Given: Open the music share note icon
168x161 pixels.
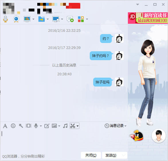Looking at the screenshot, I should point(65,126).
